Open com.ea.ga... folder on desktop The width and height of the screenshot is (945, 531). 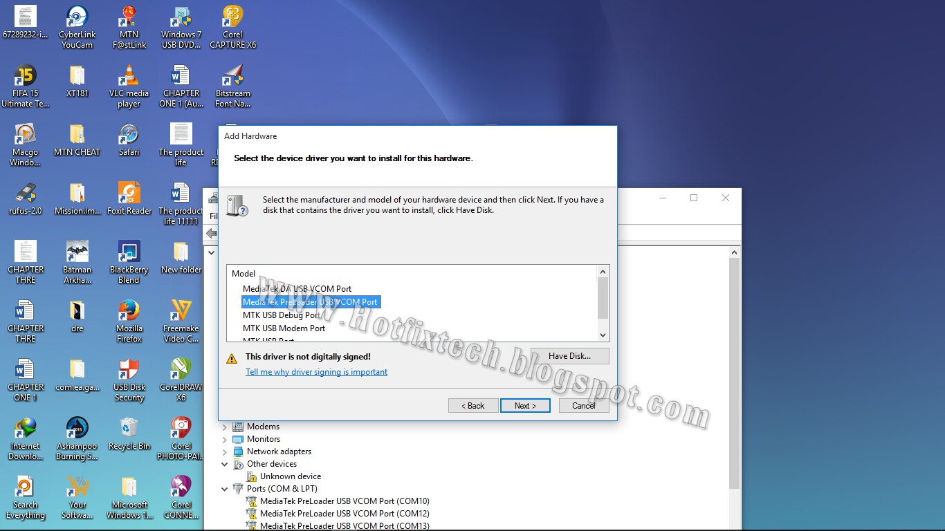77,375
